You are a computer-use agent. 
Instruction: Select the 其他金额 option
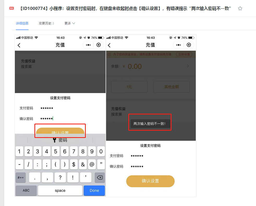172,87
